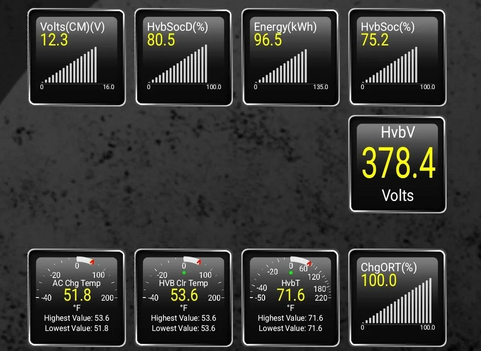Tap the 100.0 ChgORT percentage value

[x=379, y=280]
